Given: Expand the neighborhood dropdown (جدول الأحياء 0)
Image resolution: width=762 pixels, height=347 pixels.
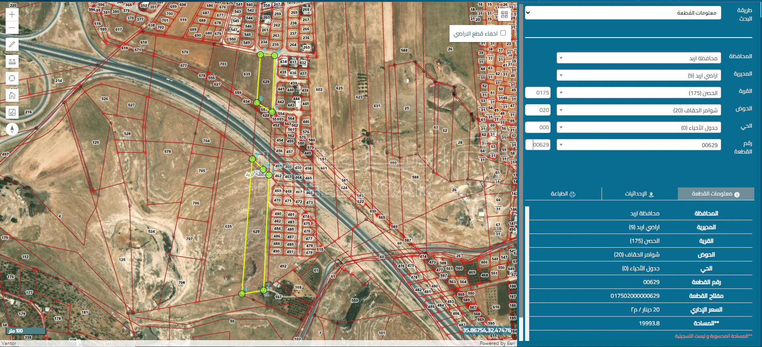Looking at the screenshot, I should click(639, 127).
